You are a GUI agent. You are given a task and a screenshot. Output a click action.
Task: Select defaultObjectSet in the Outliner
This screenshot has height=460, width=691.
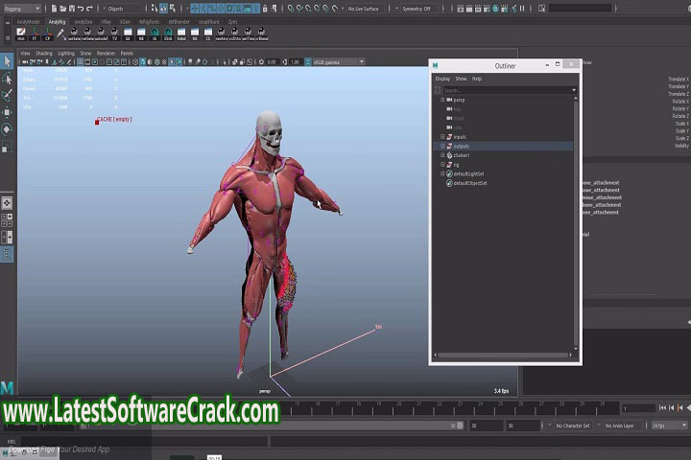click(470, 183)
